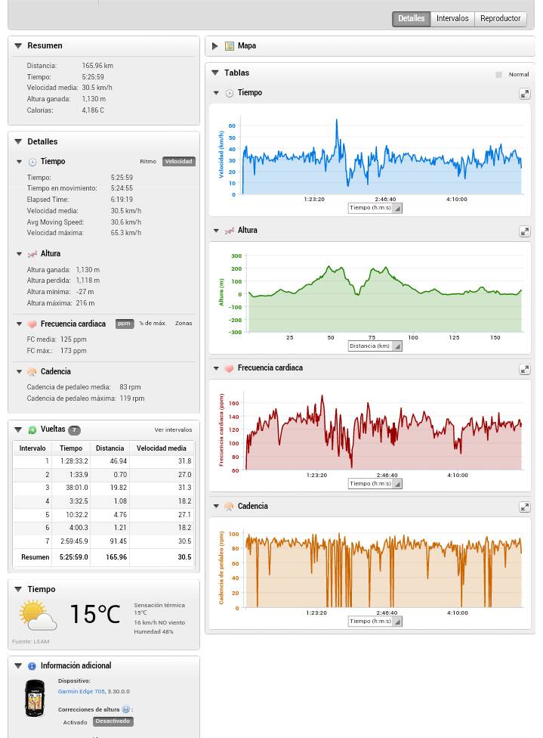This screenshot has width=543, height=738.
Task: Open the speed chart x-axis Tiempo dropdown
Action: pos(375,208)
